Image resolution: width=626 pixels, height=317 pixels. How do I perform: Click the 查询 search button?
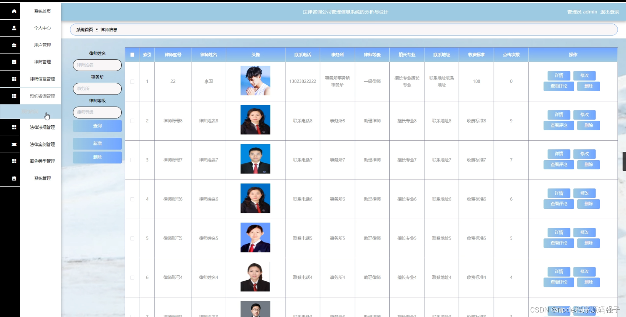[97, 126]
